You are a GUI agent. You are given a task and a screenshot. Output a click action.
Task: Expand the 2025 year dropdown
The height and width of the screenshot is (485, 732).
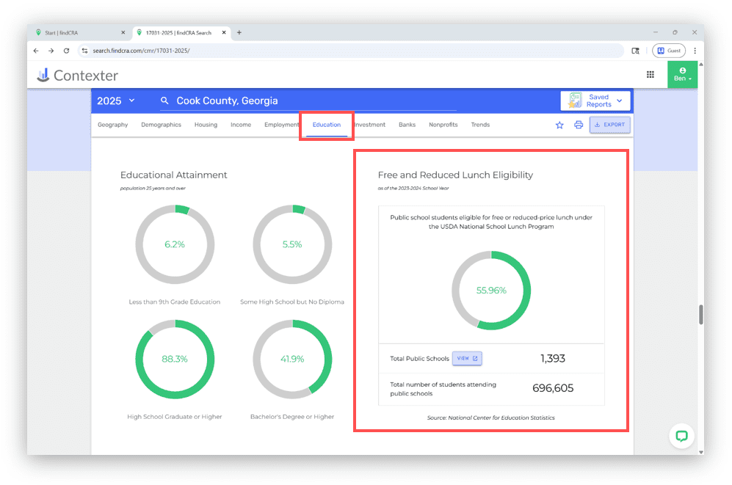click(116, 101)
